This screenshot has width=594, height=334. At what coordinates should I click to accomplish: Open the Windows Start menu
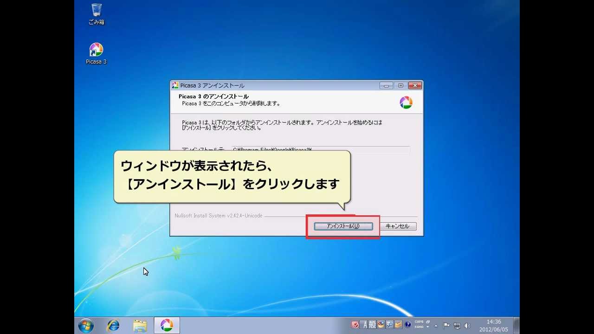coord(86,325)
